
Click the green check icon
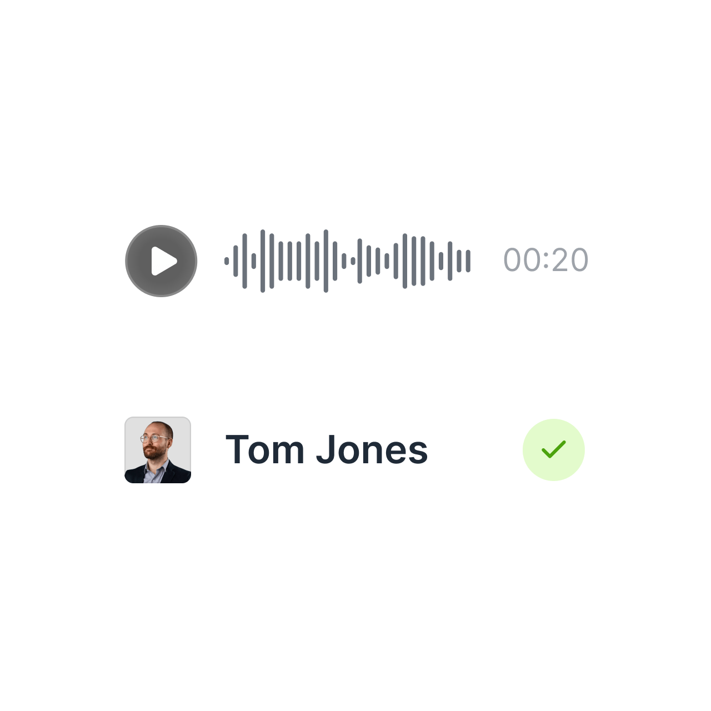tap(554, 449)
